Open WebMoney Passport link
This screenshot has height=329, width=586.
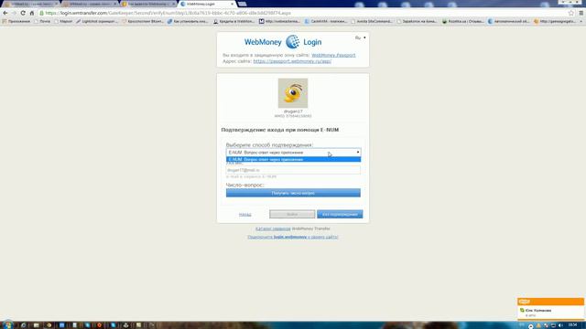point(333,55)
